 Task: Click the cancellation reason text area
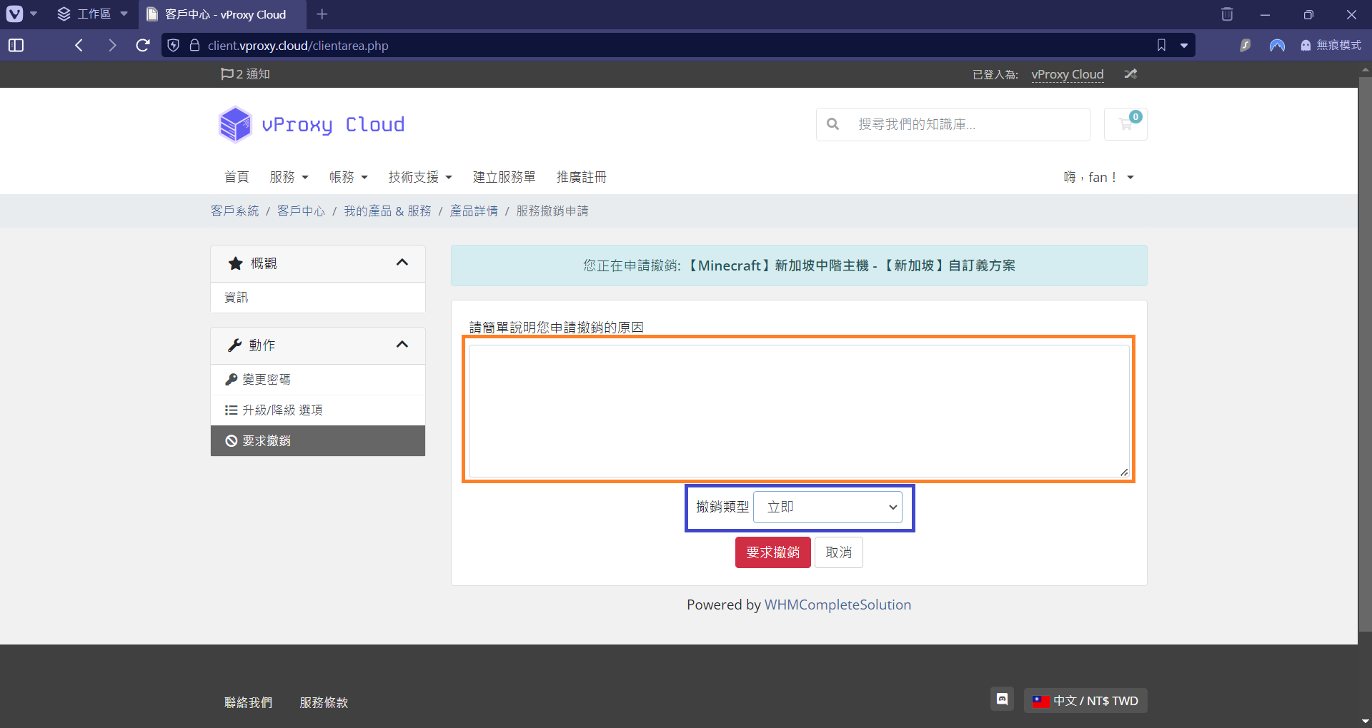798,410
